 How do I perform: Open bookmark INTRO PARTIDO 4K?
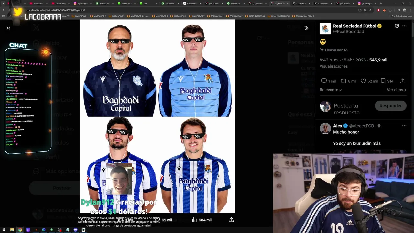click(x=255, y=16)
